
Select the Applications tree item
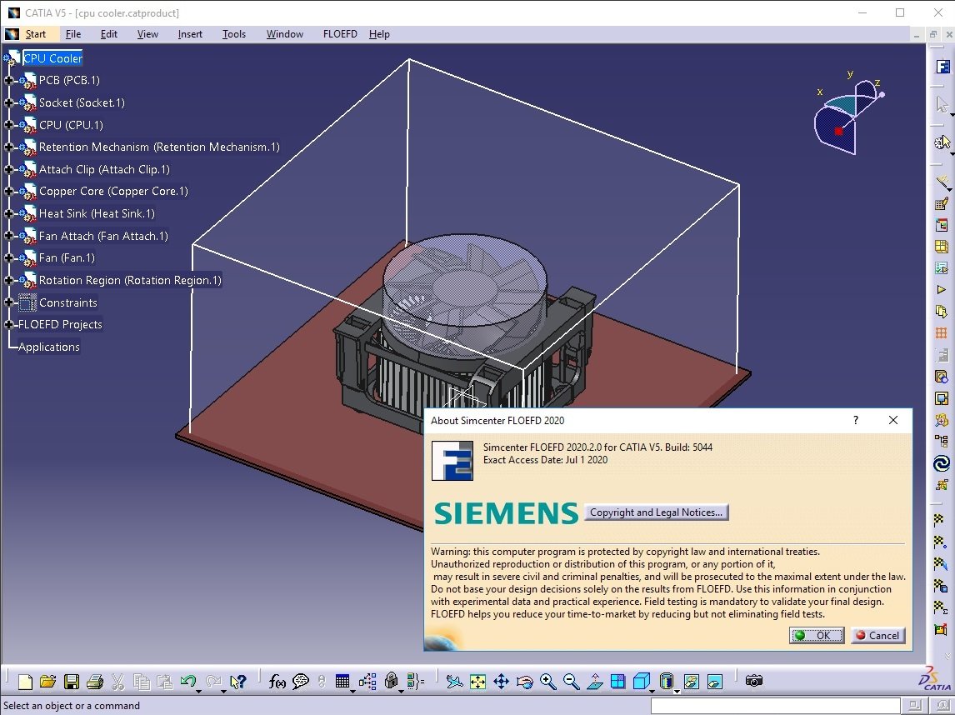(48, 347)
